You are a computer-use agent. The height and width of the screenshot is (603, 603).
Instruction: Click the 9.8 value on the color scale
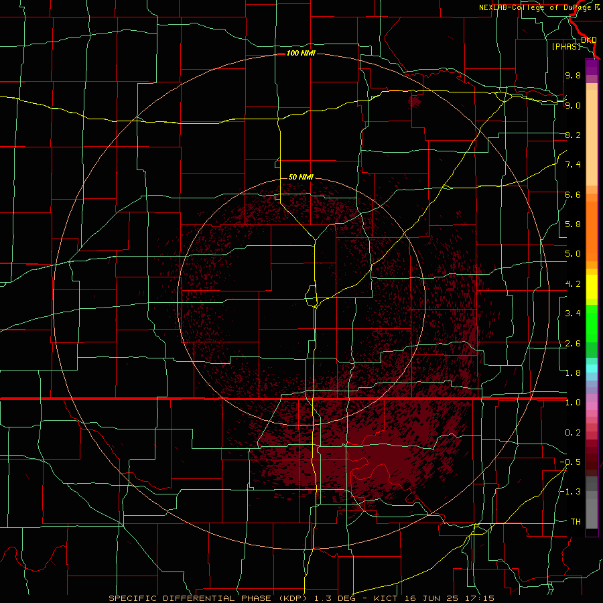pos(573,76)
